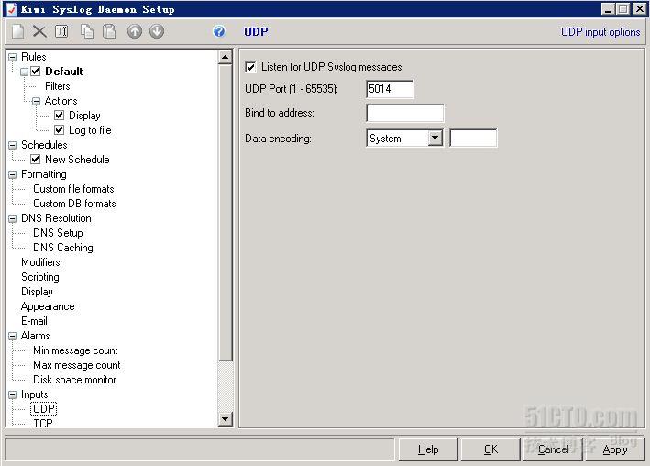The height and width of the screenshot is (466, 650).
Task: Click the Help button
Action: coord(428,449)
